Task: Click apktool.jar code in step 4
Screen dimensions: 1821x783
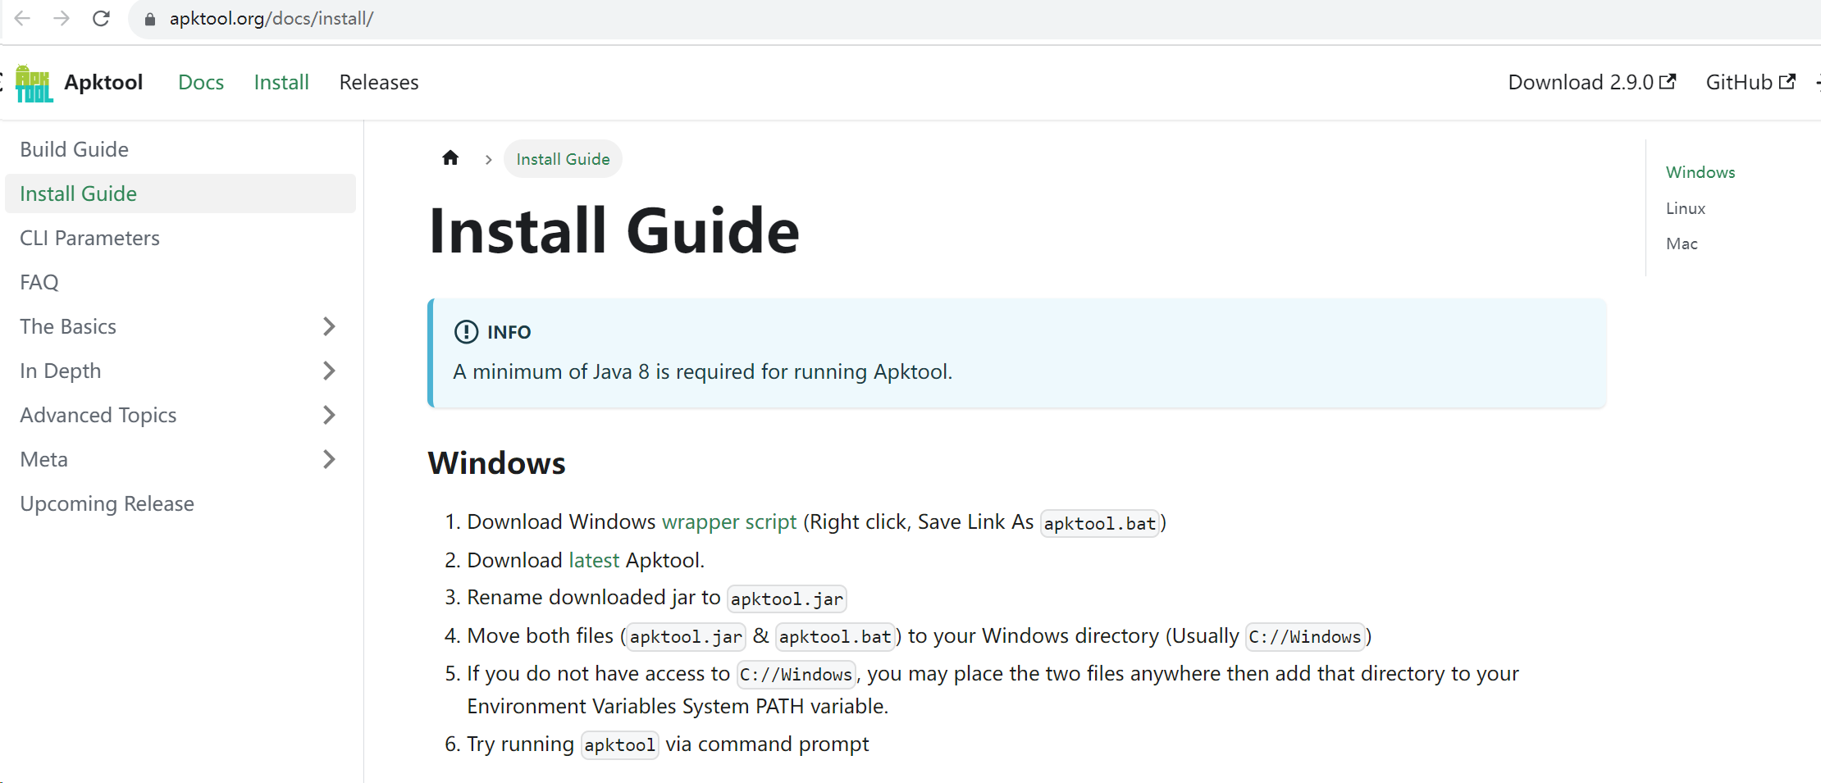Action: 686,637
